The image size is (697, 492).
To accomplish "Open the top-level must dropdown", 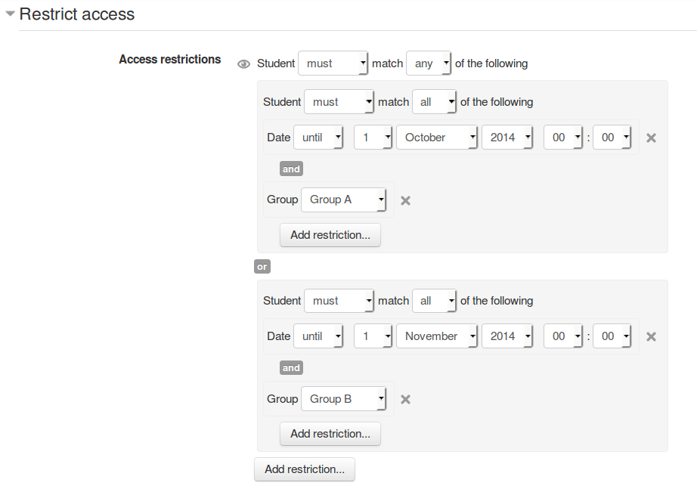I will (x=333, y=63).
